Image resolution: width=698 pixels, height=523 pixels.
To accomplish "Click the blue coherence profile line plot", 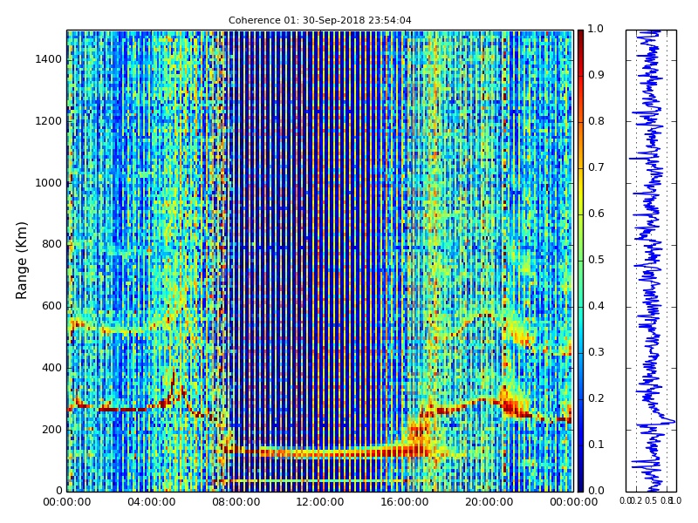I will [x=651, y=261].
